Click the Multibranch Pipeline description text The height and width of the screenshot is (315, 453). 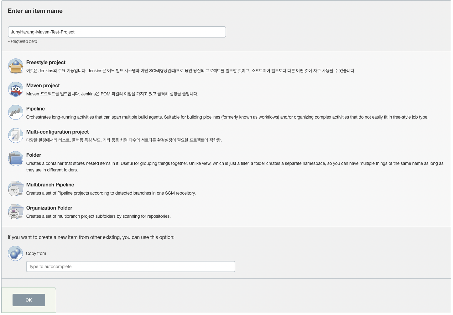point(111,193)
